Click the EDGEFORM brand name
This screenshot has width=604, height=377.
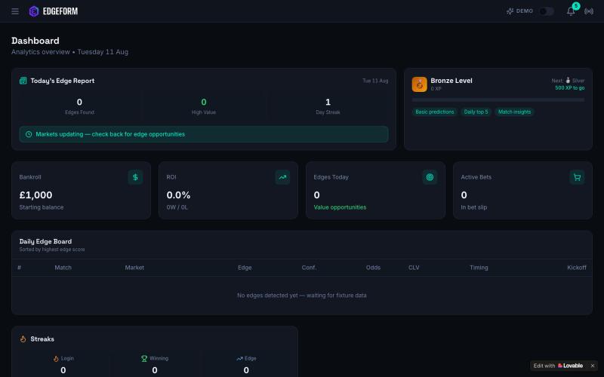tap(60, 11)
